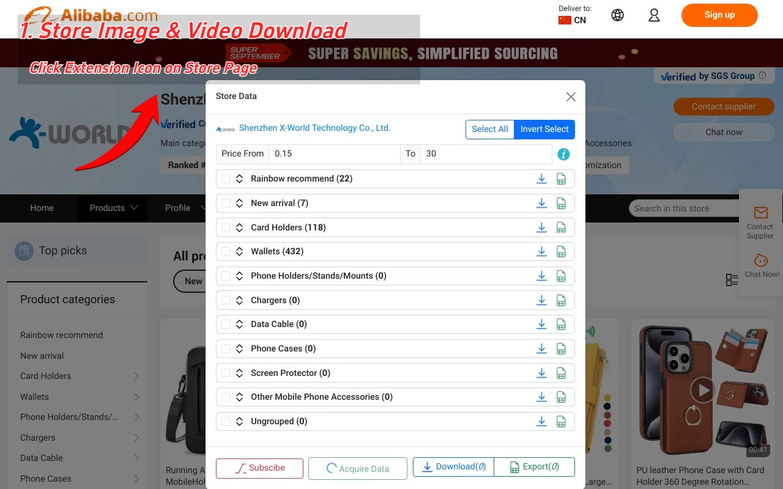This screenshot has width=783, height=489.
Task: Check the Screen Protector checkbox
Action: pos(226,373)
